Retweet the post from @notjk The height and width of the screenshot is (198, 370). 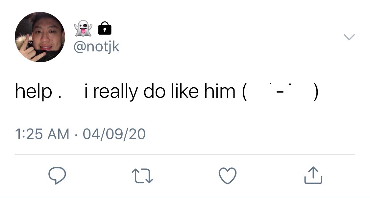tap(142, 176)
